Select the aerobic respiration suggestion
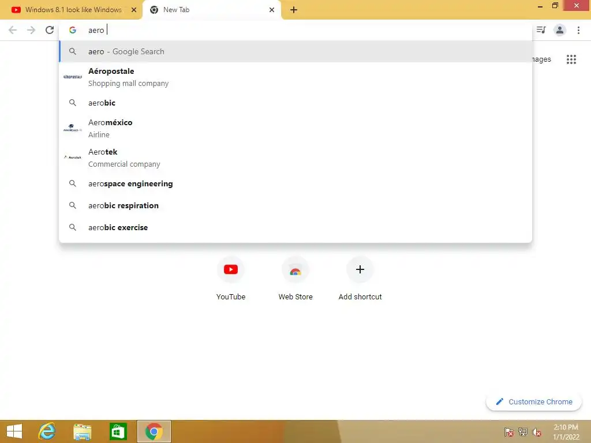This screenshot has width=591, height=443. pyautogui.click(x=295, y=205)
